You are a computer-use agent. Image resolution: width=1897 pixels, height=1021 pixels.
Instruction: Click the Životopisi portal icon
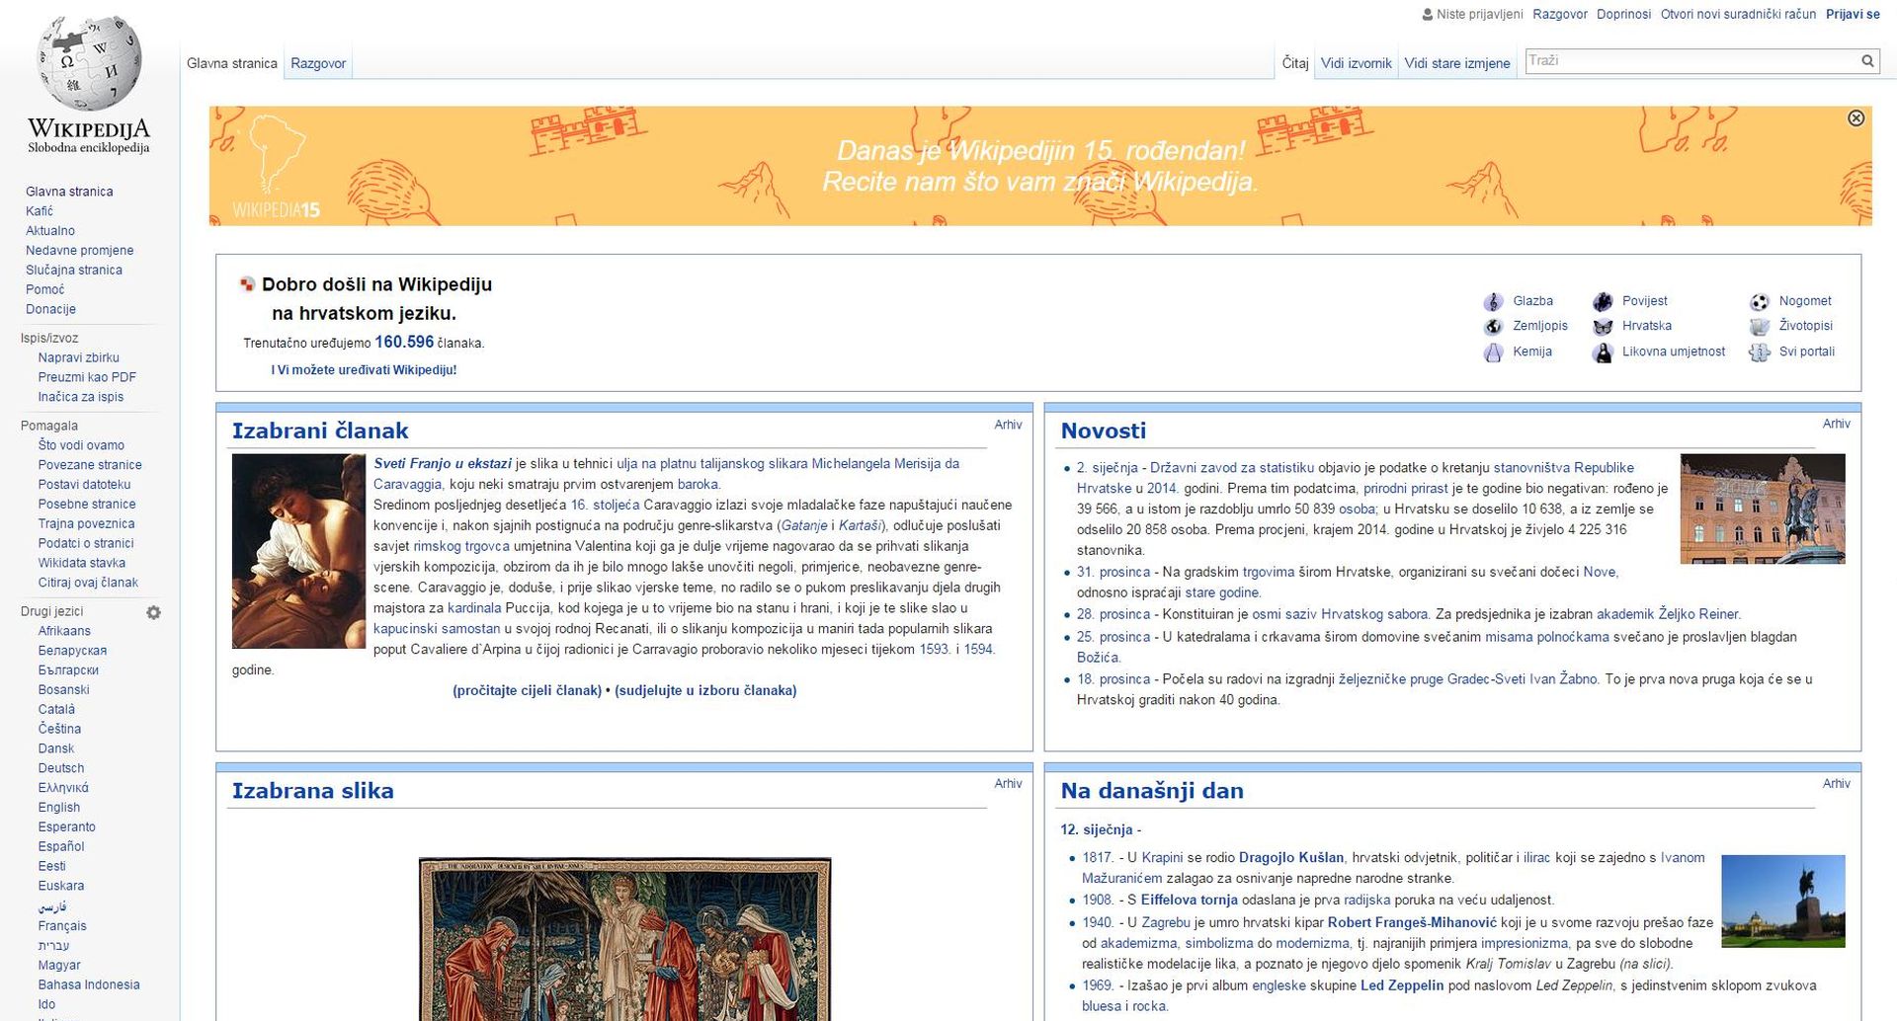1759,327
